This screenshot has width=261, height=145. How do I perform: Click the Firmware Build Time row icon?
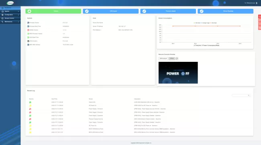pos(28,26)
